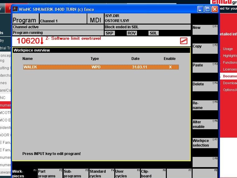Image resolution: width=237 pixels, height=178 pixels.
Task: Click the Type column header
Action: click(x=95, y=59)
